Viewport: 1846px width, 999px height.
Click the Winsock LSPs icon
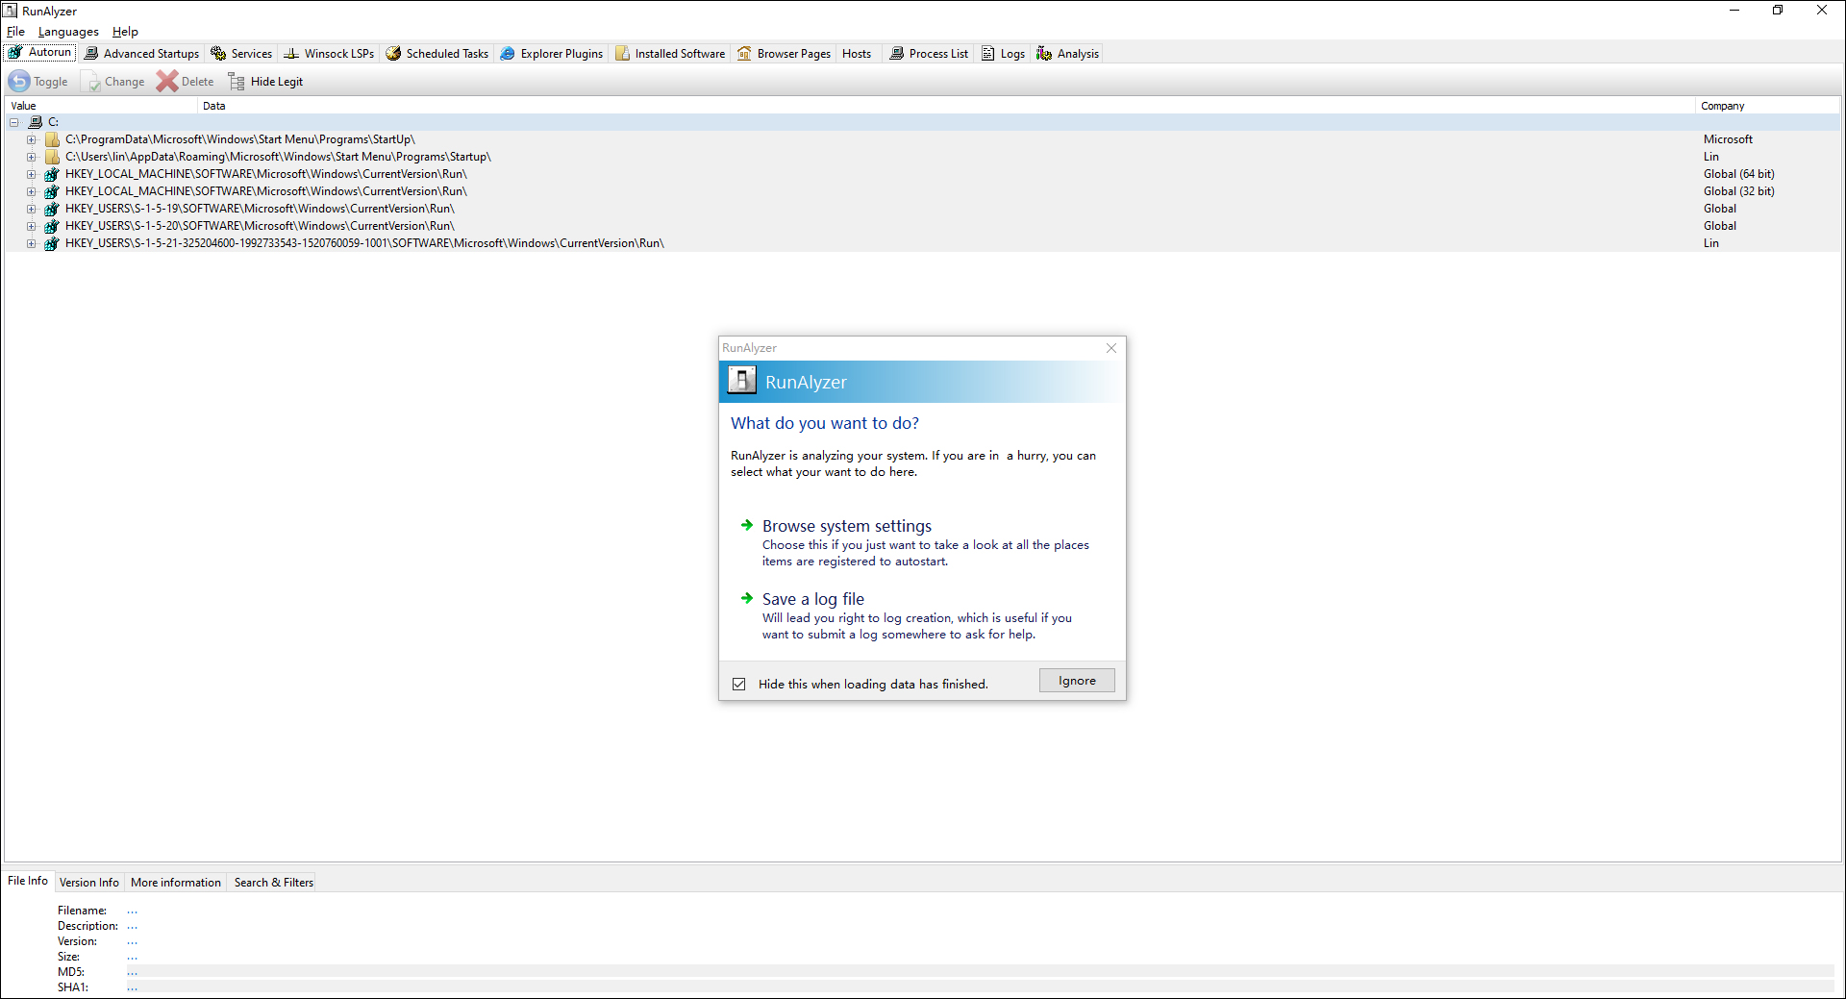[x=291, y=54]
